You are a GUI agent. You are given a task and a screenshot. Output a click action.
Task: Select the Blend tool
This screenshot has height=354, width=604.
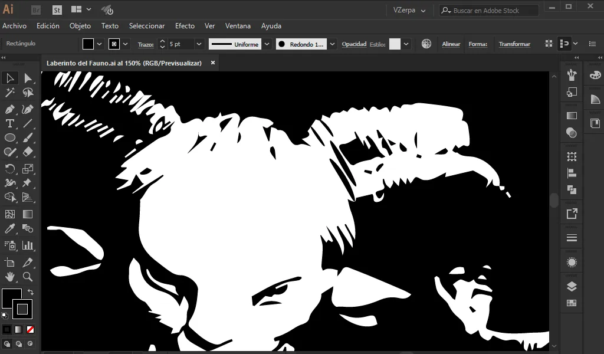coord(28,228)
